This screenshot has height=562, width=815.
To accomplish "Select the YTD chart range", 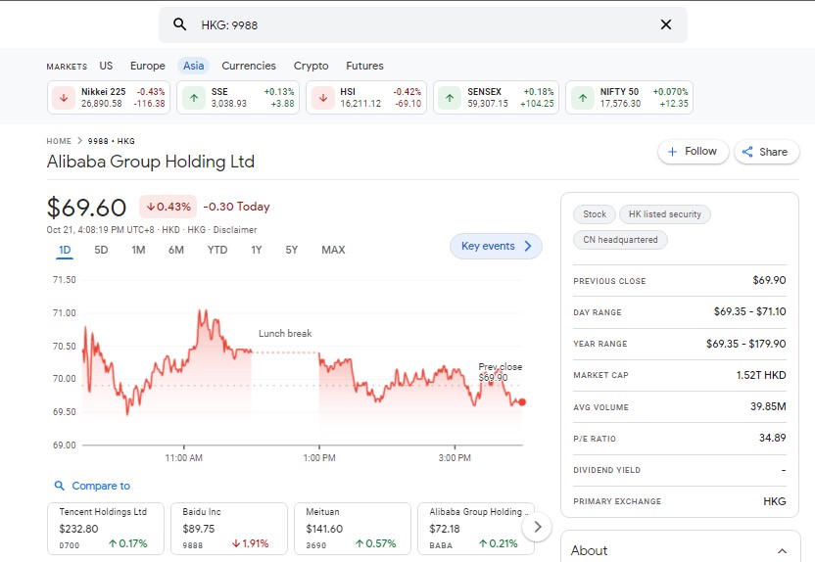I will [217, 250].
